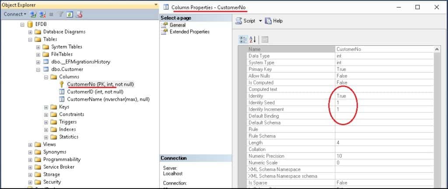Click the Disconnect server toolbar icon
The width and height of the screenshot is (448, 189).
click(x=42, y=14)
